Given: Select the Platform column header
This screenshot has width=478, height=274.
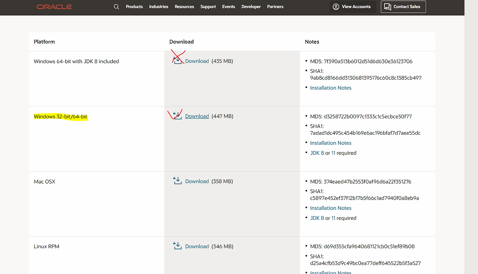Looking at the screenshot, I should (x=44, y=42).
